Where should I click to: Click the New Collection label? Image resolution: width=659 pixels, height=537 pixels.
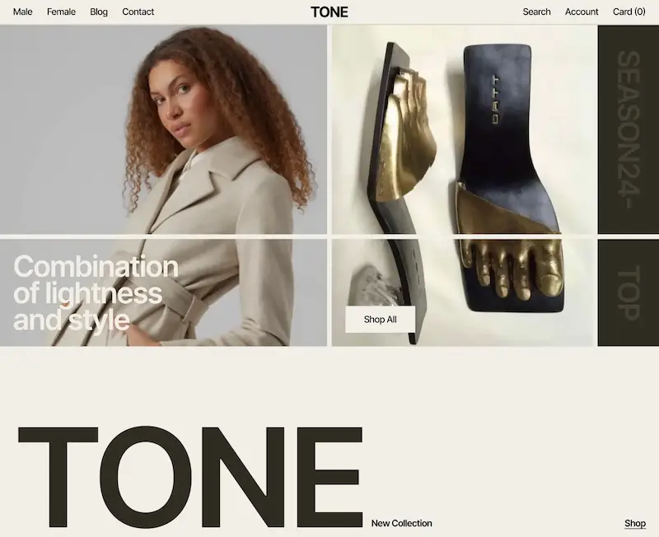click(x=401, y=524)
